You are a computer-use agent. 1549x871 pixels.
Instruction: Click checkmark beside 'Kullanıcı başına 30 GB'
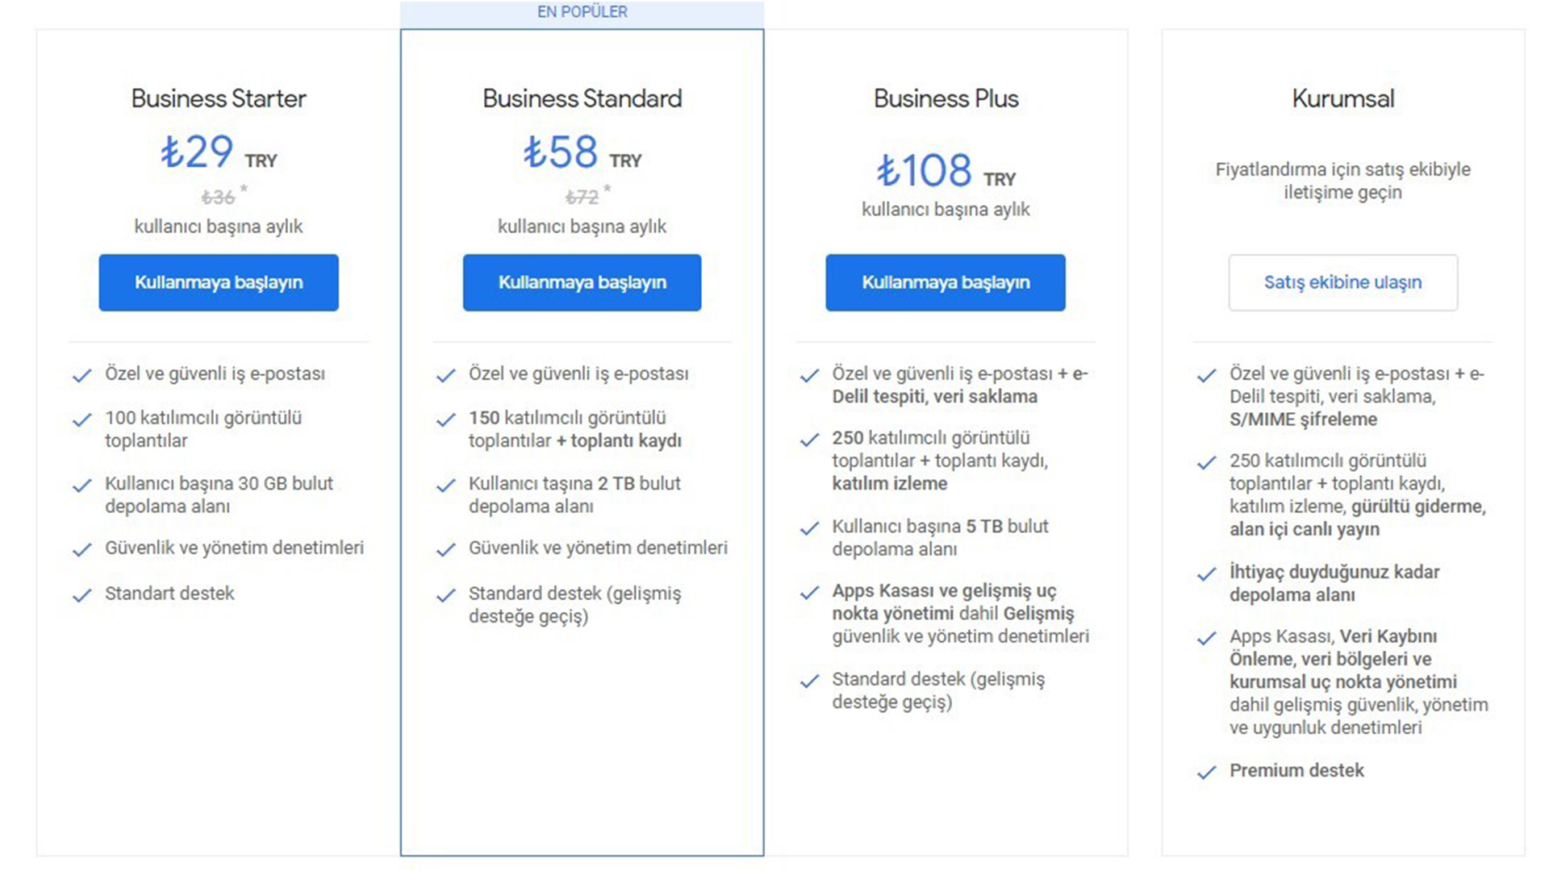pos(81,486)
